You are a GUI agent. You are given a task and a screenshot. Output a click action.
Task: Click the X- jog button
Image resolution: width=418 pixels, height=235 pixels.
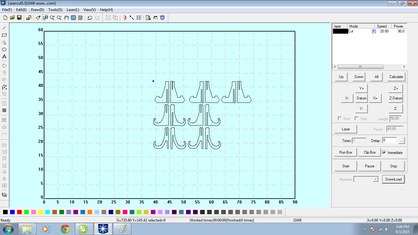coord(347,98)
